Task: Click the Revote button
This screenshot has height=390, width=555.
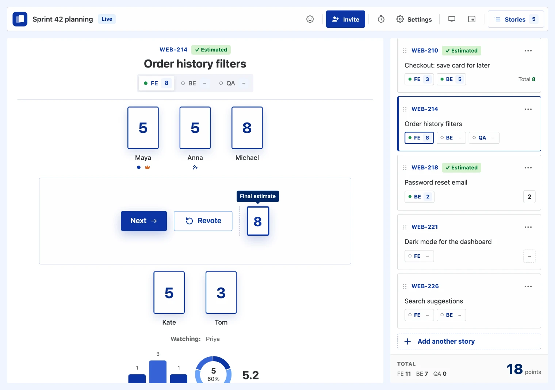Action: 203,221
